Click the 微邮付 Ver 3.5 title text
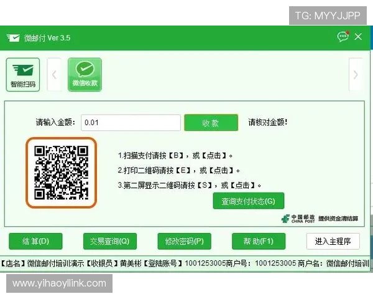Screen dimensions: 373x299 tap(47, 37)
